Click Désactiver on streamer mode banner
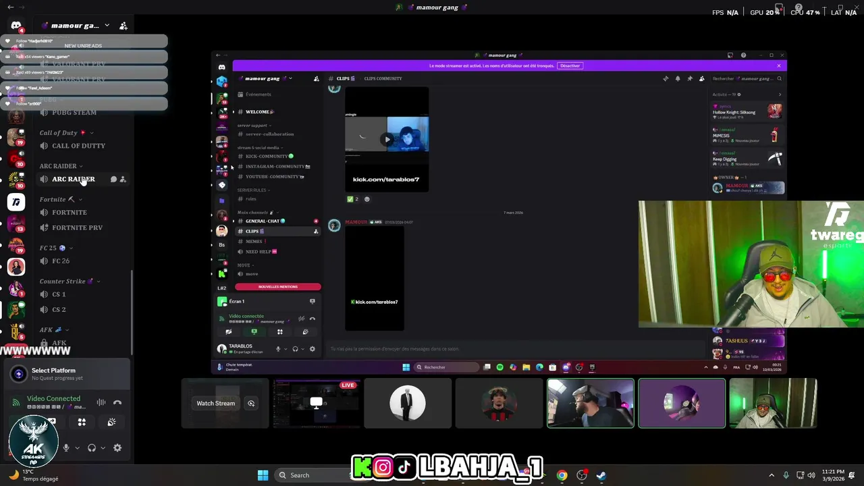Image resolution: width=864 pixels, height=486 pixels. (570, 65)
